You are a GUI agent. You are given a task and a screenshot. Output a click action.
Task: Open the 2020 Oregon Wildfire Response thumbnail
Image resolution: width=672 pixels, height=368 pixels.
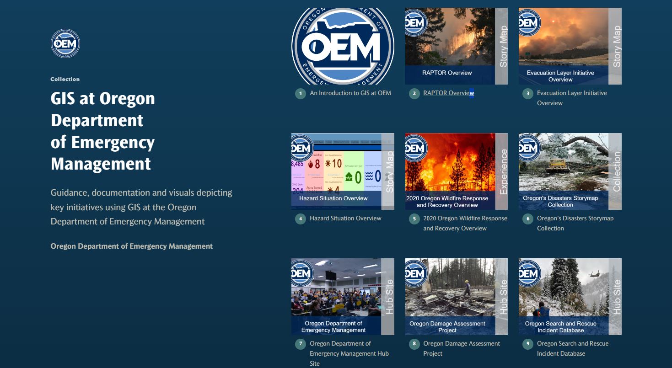tap(456, 171)
